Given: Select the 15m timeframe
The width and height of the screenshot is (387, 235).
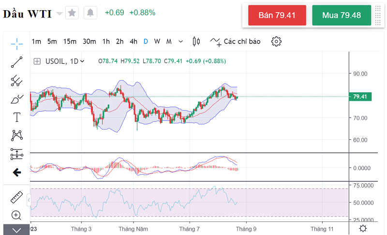Looking at the screenshot, I should click(70, 42).
